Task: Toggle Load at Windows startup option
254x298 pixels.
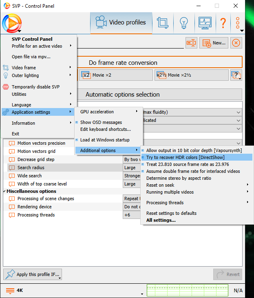Action: (108, 140)
